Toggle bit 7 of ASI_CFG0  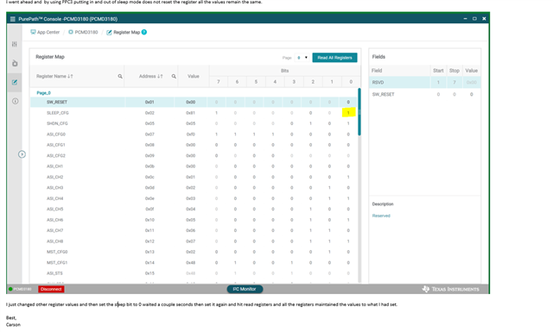[216, 135]
